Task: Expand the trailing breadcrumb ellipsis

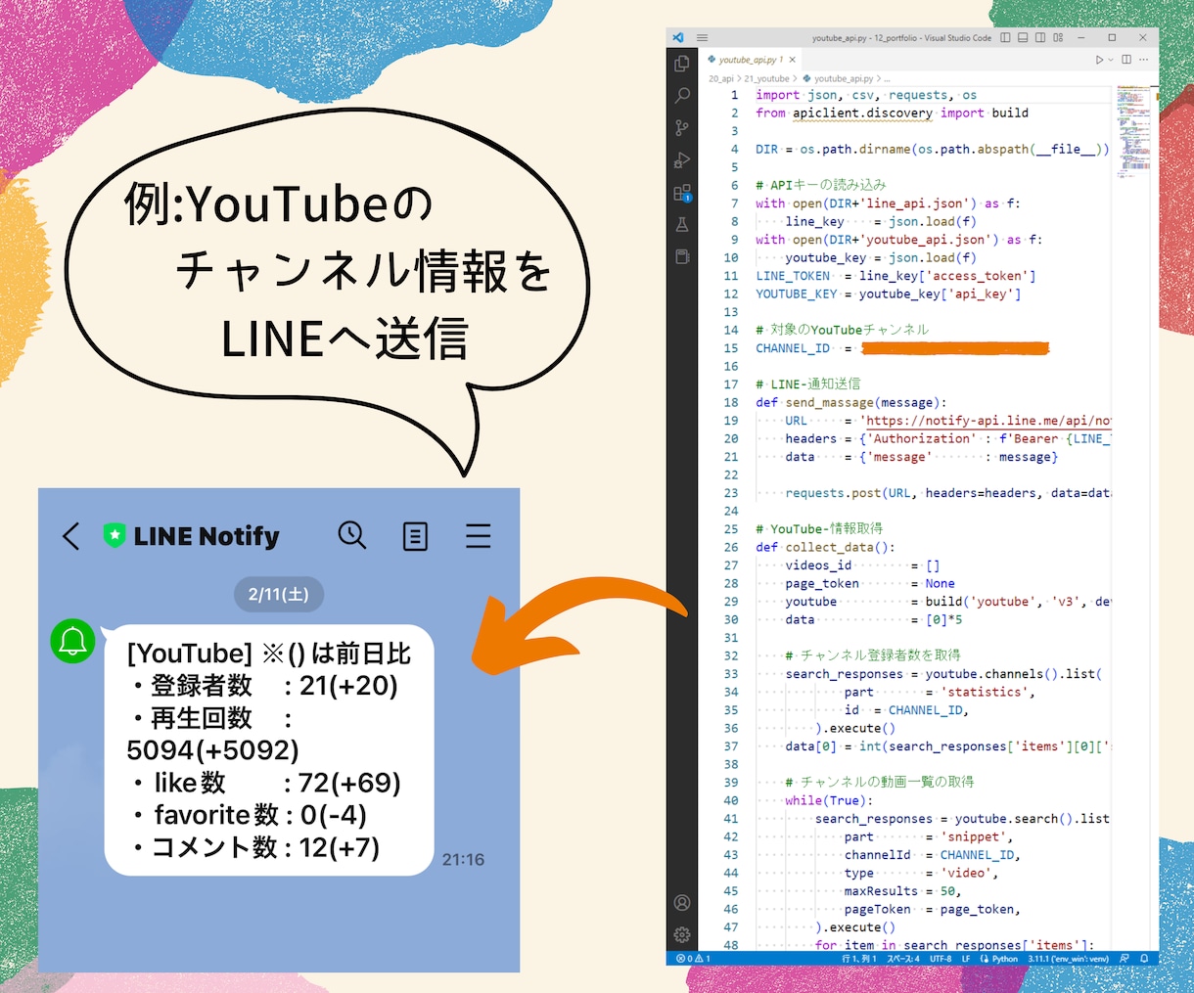Action: click(x=888, y=78)
